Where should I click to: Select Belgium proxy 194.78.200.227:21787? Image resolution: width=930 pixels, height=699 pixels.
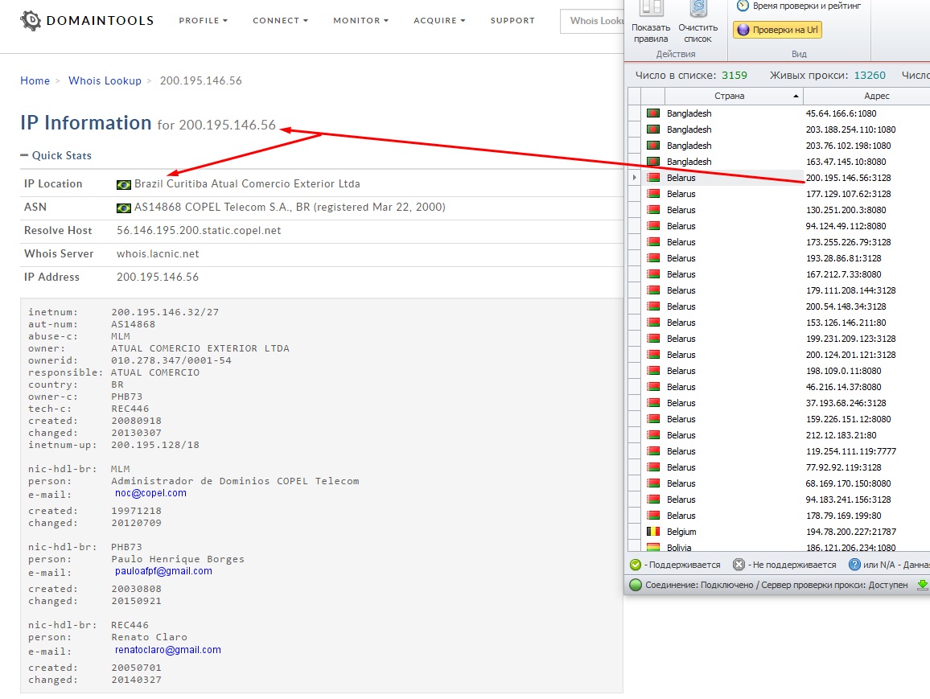[x=850, y=532]
